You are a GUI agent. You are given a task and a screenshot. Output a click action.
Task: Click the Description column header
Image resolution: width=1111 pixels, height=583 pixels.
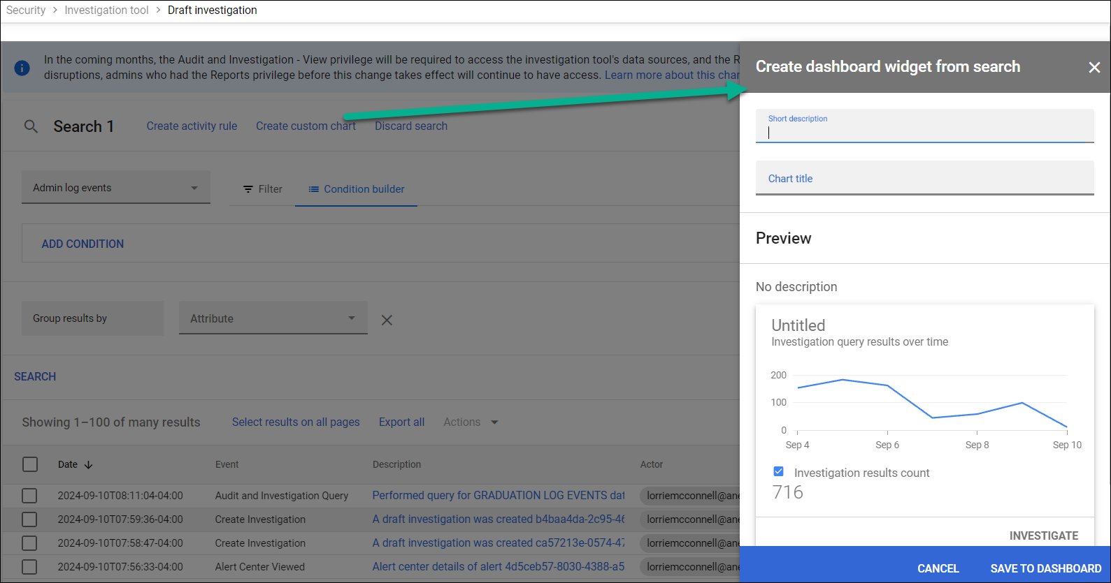pyautogui.click(x=396, y=464)
